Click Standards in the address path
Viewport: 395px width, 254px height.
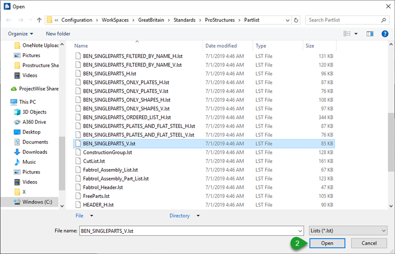click(184, 20)
